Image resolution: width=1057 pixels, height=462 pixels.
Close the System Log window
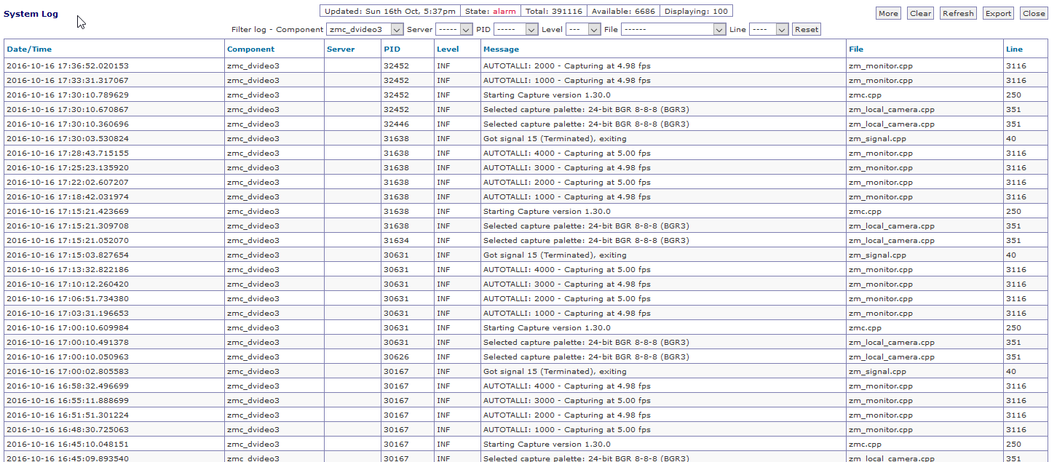tap(1034, 13)
